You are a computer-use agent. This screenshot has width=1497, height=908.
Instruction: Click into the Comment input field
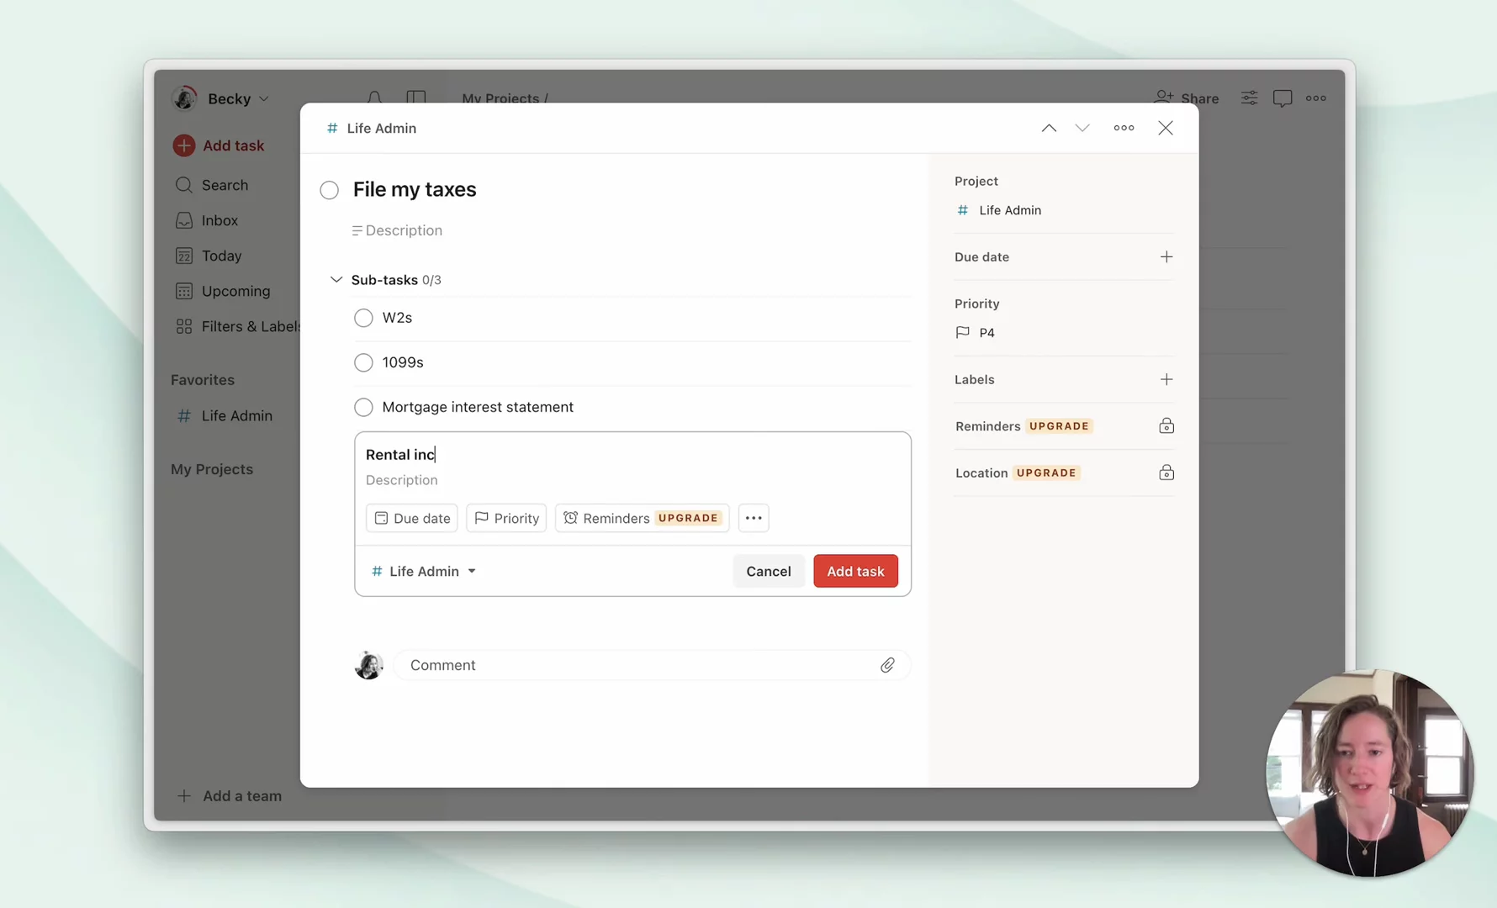click(x=639, y=665)
